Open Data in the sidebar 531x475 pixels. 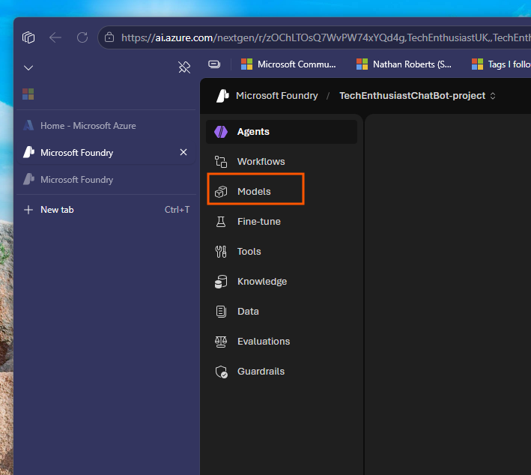point(282,312)
